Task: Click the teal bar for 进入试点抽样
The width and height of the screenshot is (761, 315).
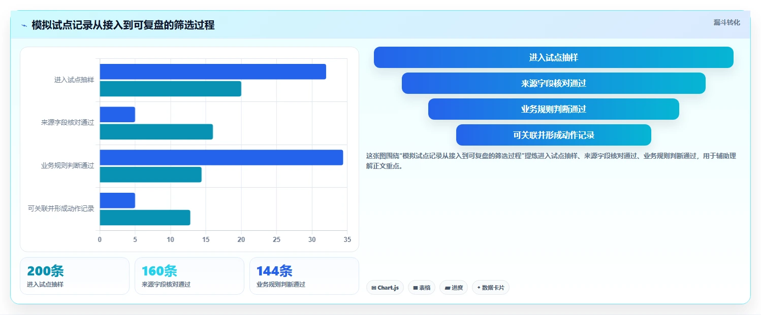Action: [x=171, y=89]
